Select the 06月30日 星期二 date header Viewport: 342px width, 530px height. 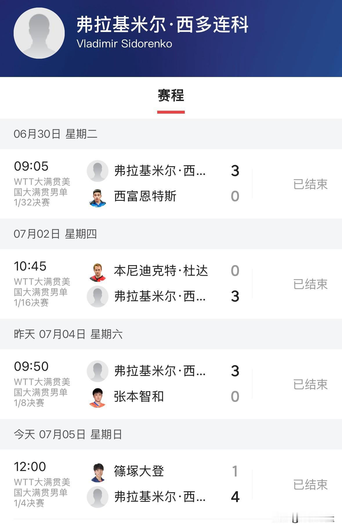coord(171,134)
